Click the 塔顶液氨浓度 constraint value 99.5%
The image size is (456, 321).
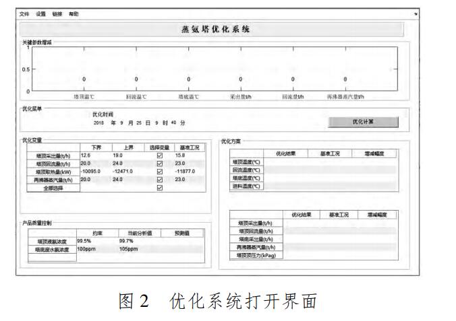[x=84, y=240]
